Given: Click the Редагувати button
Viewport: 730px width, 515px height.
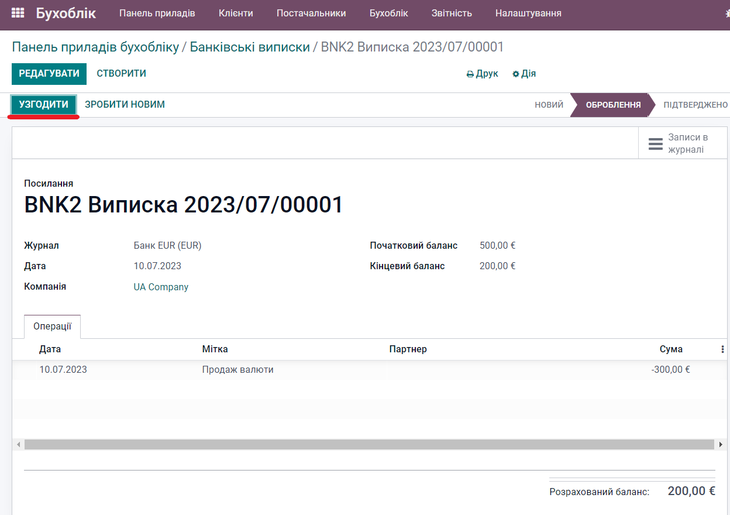Looking at the screenshot, I should click(x=49, y=74).
